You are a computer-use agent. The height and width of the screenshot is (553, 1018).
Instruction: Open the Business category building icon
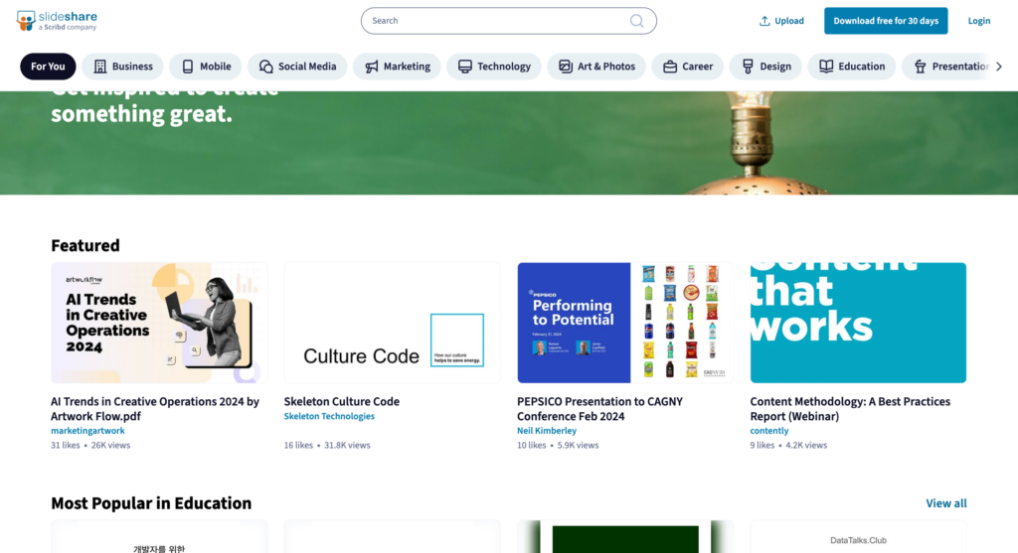pos(100,67)
